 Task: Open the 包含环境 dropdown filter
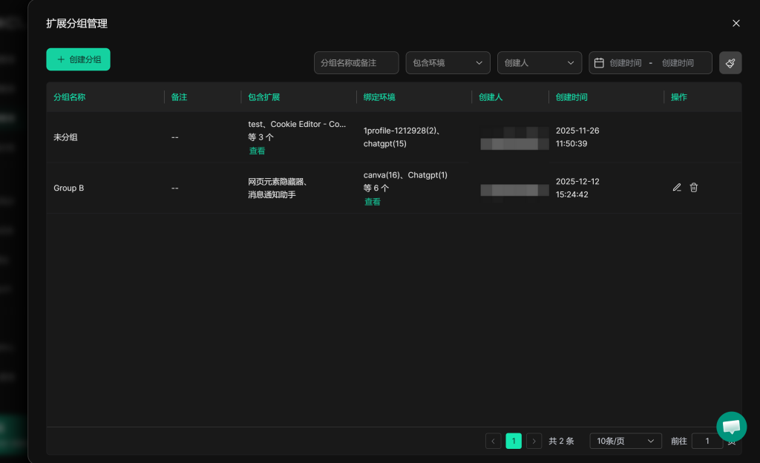point(448,63)
